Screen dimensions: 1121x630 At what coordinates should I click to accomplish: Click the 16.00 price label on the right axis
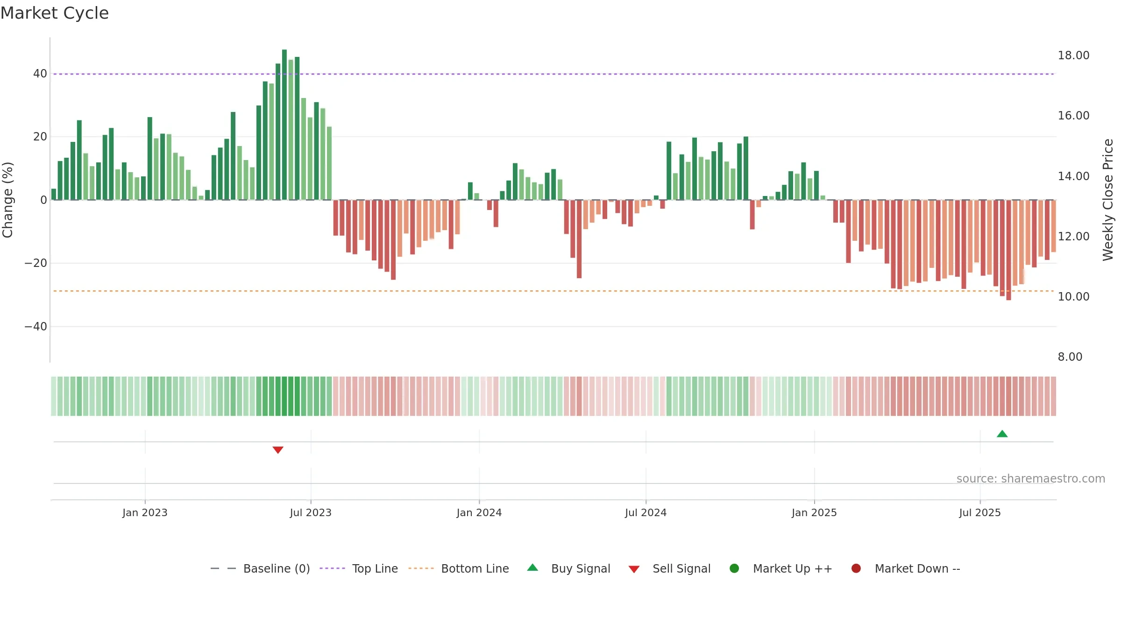click(x=1073, y=116)
